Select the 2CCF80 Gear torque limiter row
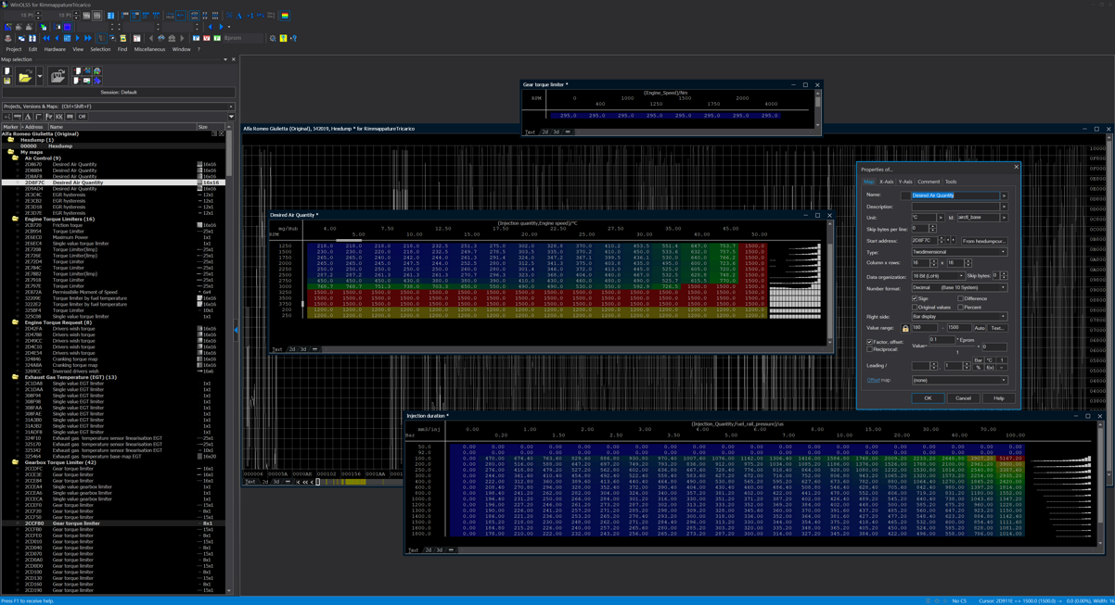The image size is (1115, 605). pyautogui.click(x=113, y=523)
